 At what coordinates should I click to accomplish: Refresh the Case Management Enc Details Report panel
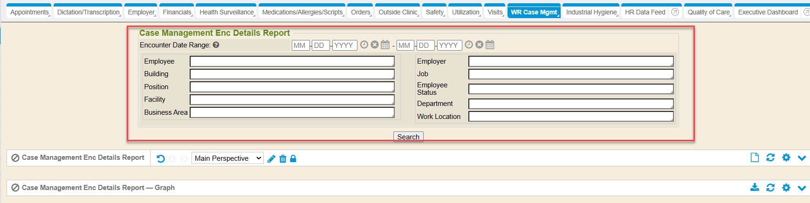(770, 157)
